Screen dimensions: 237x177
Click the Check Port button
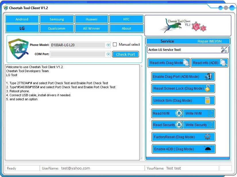pyautogui.click(x=126, y=54)
